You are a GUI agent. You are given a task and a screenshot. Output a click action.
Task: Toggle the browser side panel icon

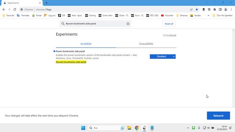point(220,10)
